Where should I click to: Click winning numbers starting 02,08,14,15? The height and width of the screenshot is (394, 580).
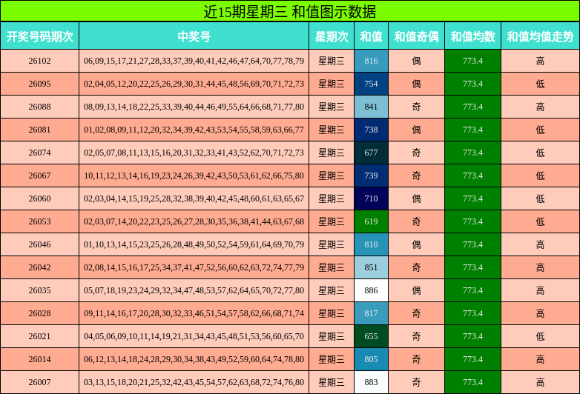[194, 267]
